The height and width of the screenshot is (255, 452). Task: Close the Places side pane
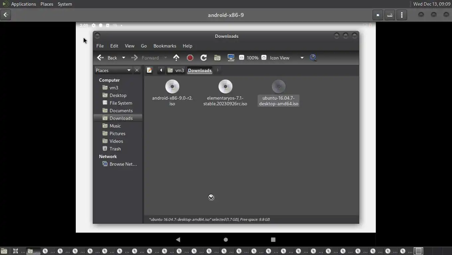(x=137, y=70)
